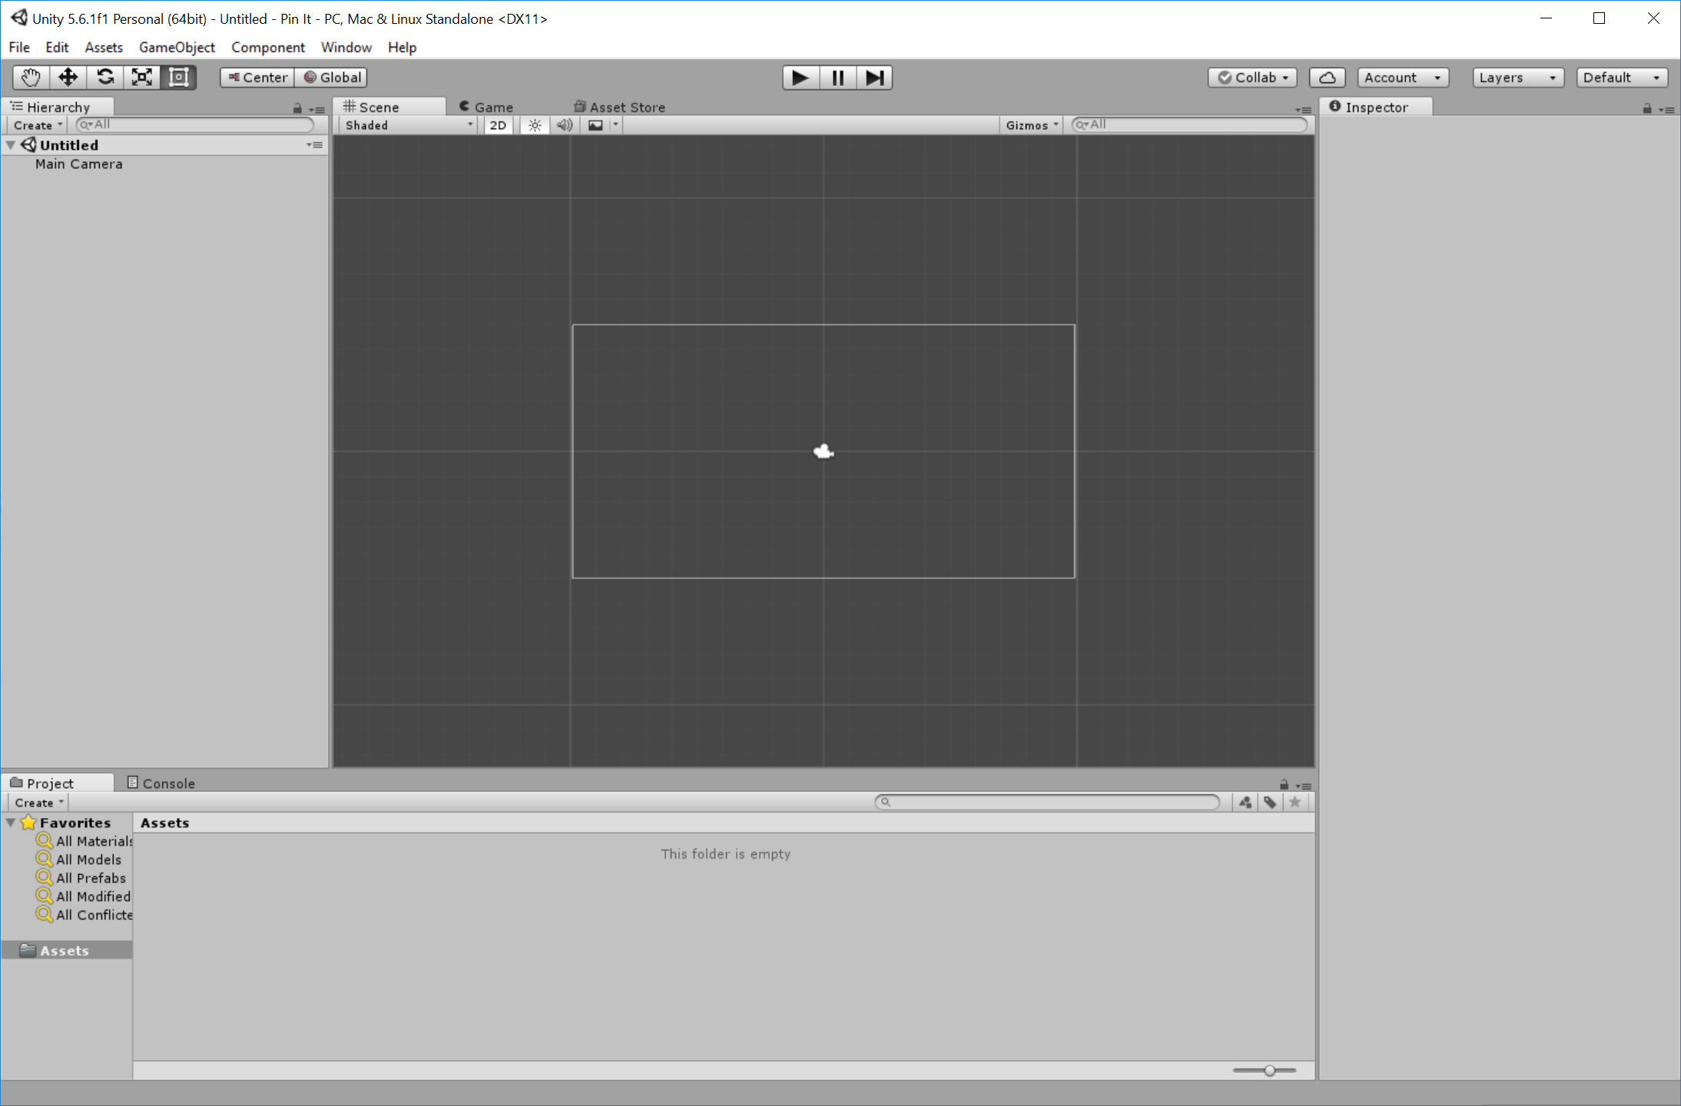The width and height of the screenshot is (1681, 1106).
Task: Switch to the Game tab
Action: tap(490, 107)
